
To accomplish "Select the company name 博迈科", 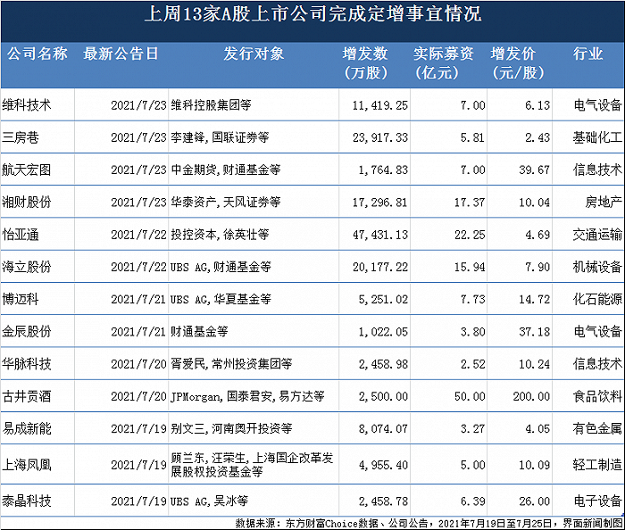I will coord(21,299).
